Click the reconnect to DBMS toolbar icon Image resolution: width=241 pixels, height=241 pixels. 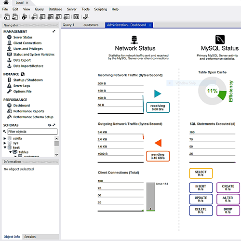pyautogui.click(x=86, y=16)
